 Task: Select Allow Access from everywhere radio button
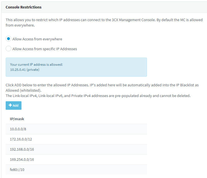pos(8,39)
